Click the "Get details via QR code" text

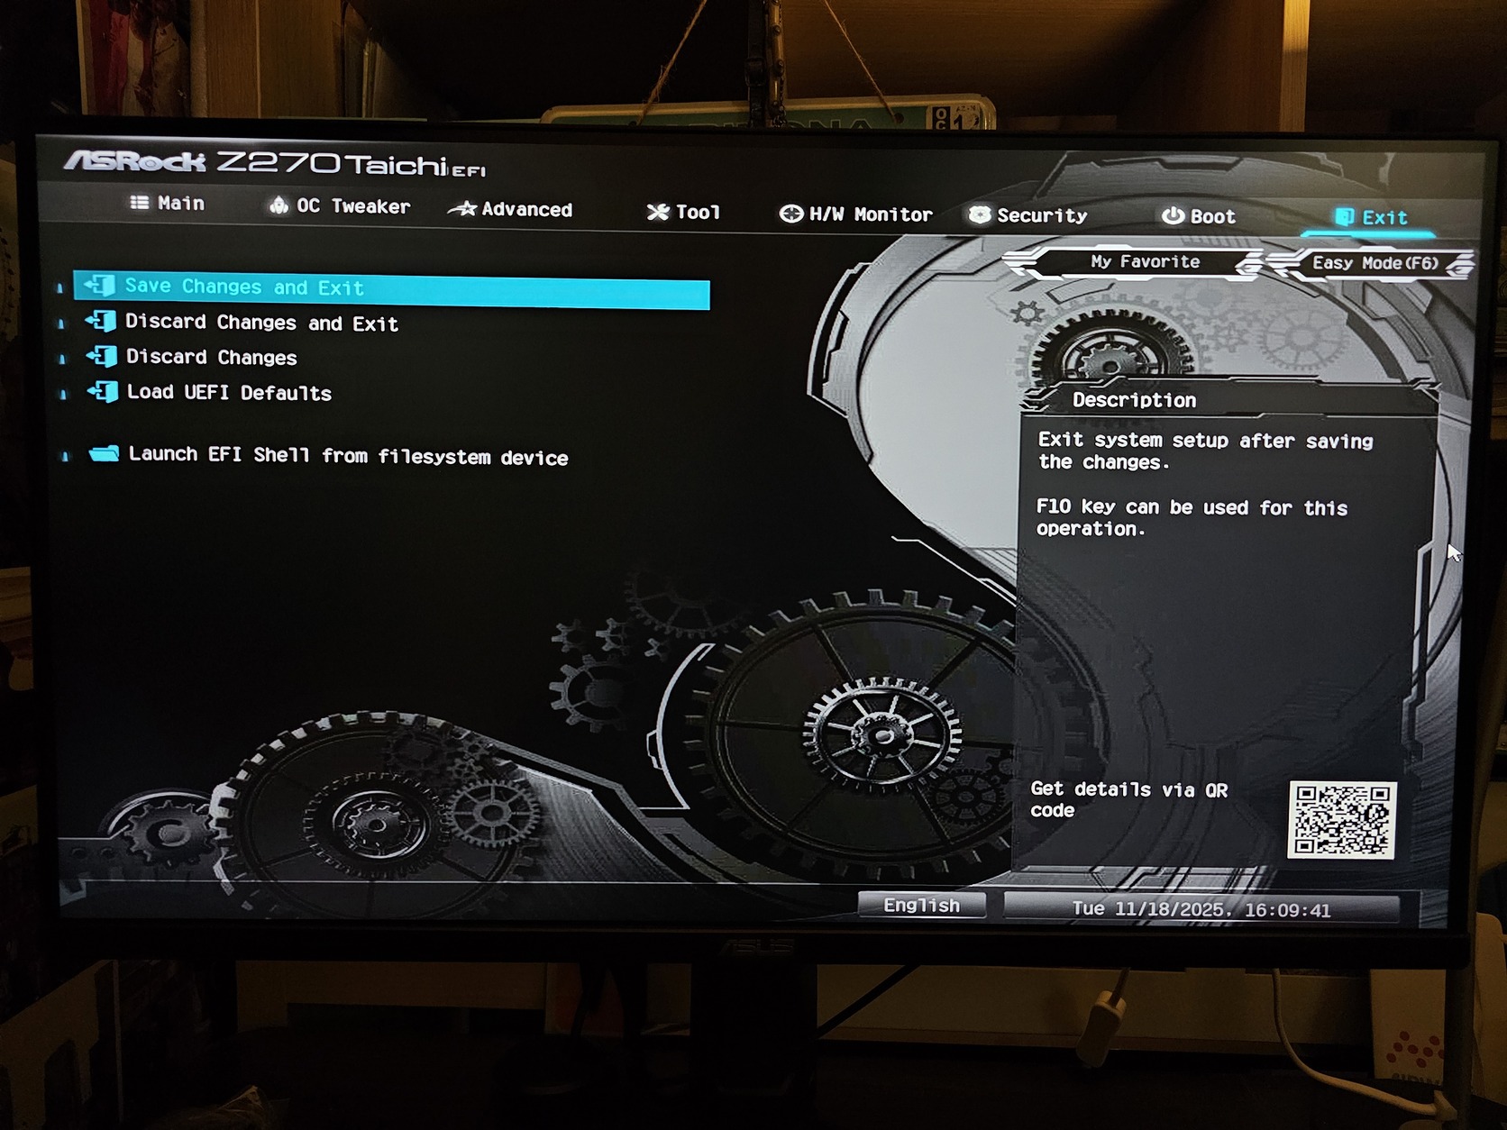tap(1128, 799)
